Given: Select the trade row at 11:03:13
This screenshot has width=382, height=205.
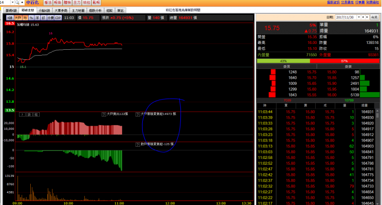Looking at the screenshot, I should click(x=316, y=146).
